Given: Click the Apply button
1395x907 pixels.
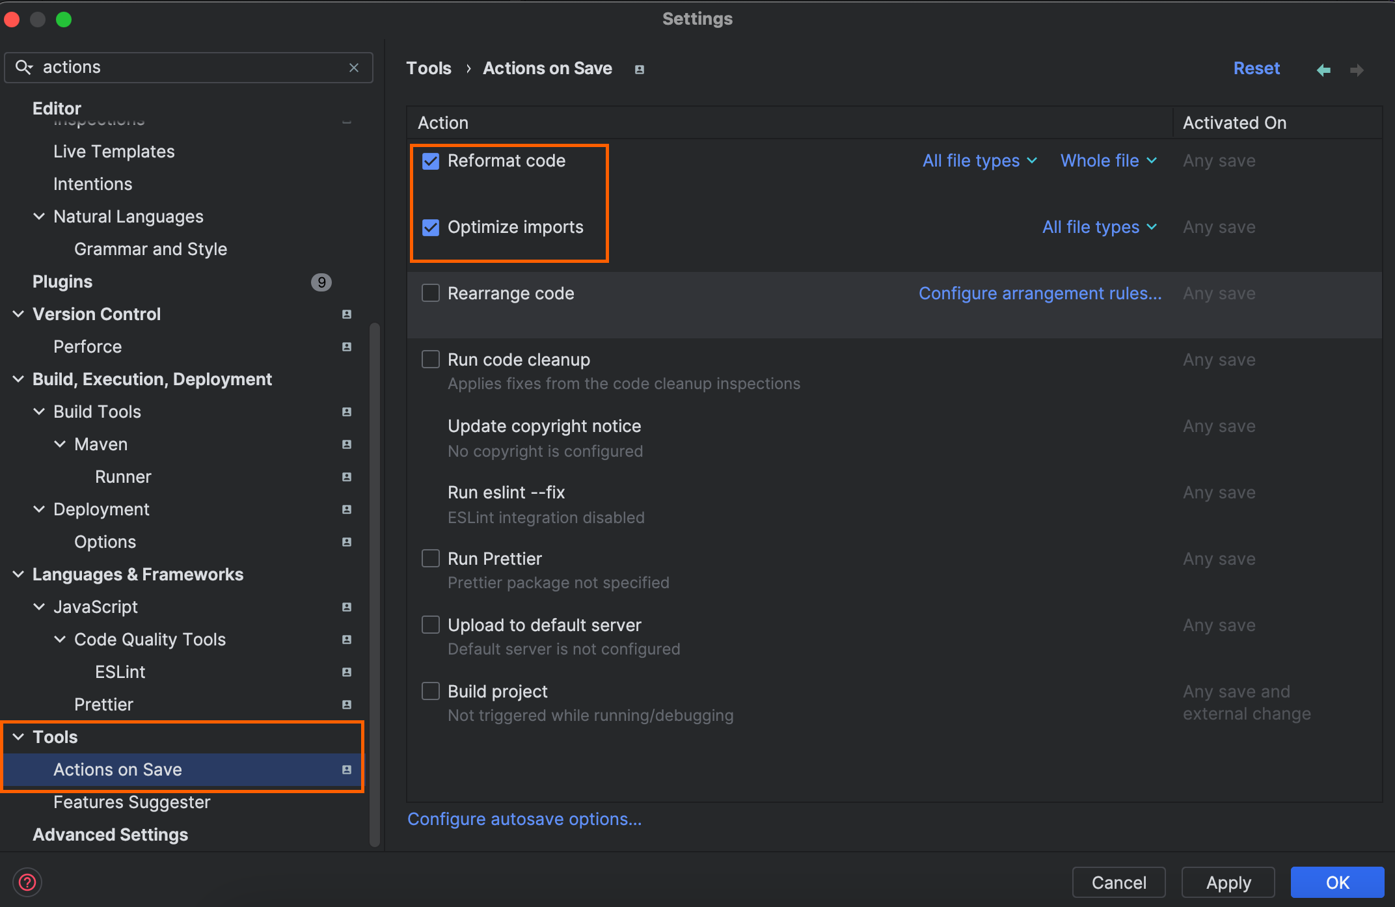Looking at the screenshot, I should click(x=1228, y=882).
